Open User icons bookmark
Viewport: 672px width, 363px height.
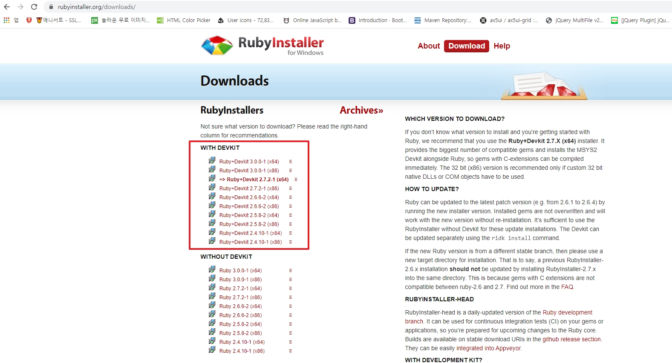(246, 20)
